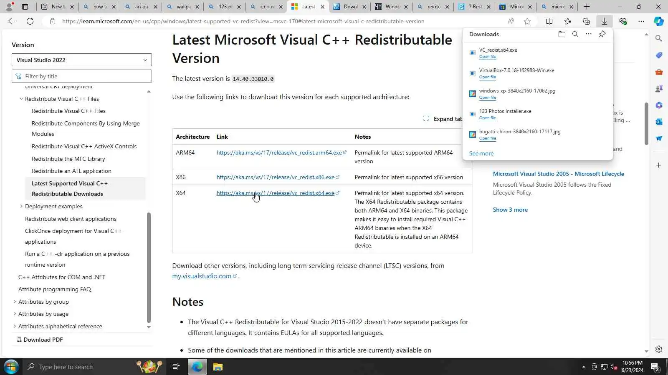This screenshot has height=375, width=668.
Task: Search downloads using the magnifier icon
Action: coord(575,34)
